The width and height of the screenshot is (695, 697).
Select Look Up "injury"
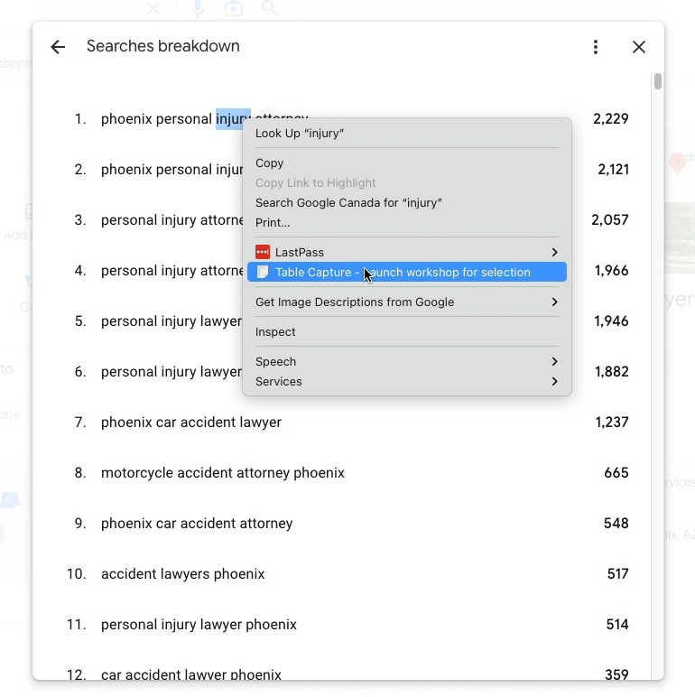[x=300, y=134]
